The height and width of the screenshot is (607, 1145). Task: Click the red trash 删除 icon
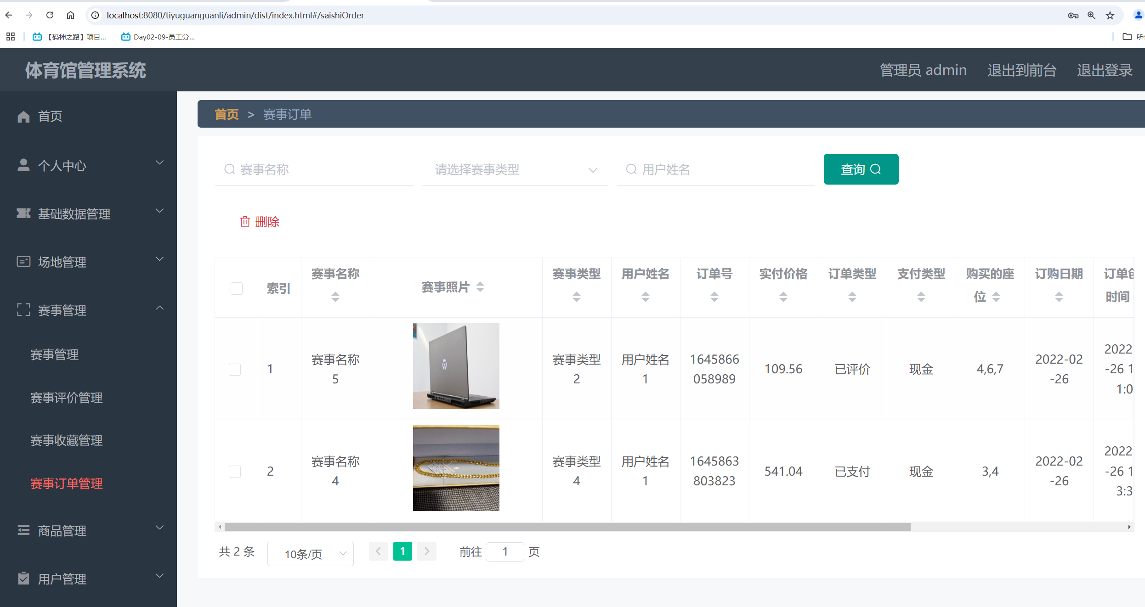(245, 222)
